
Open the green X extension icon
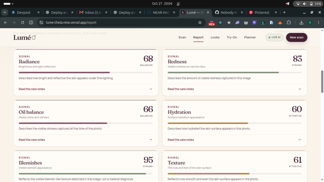point(263,23)
